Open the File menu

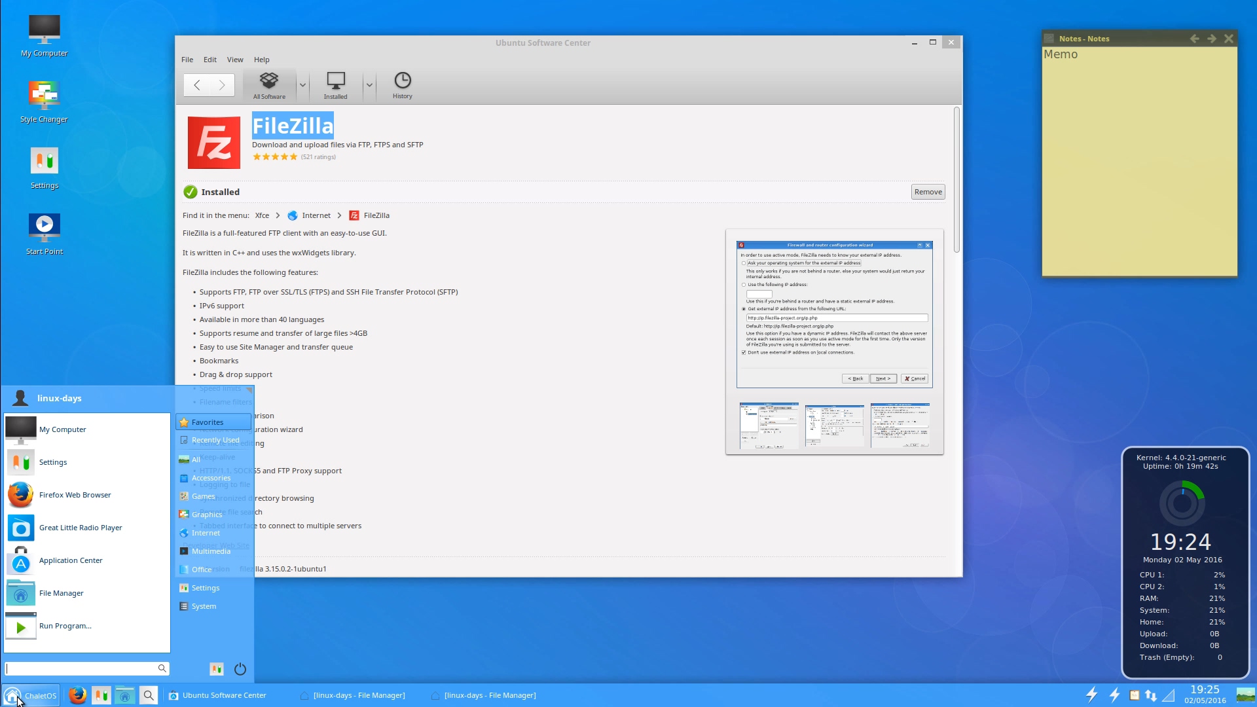pos(187,60)
